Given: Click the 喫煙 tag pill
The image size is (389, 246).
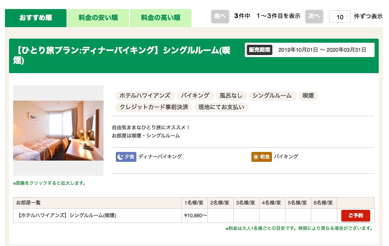Looking at the screenshot, I should [x=308, y=96].
